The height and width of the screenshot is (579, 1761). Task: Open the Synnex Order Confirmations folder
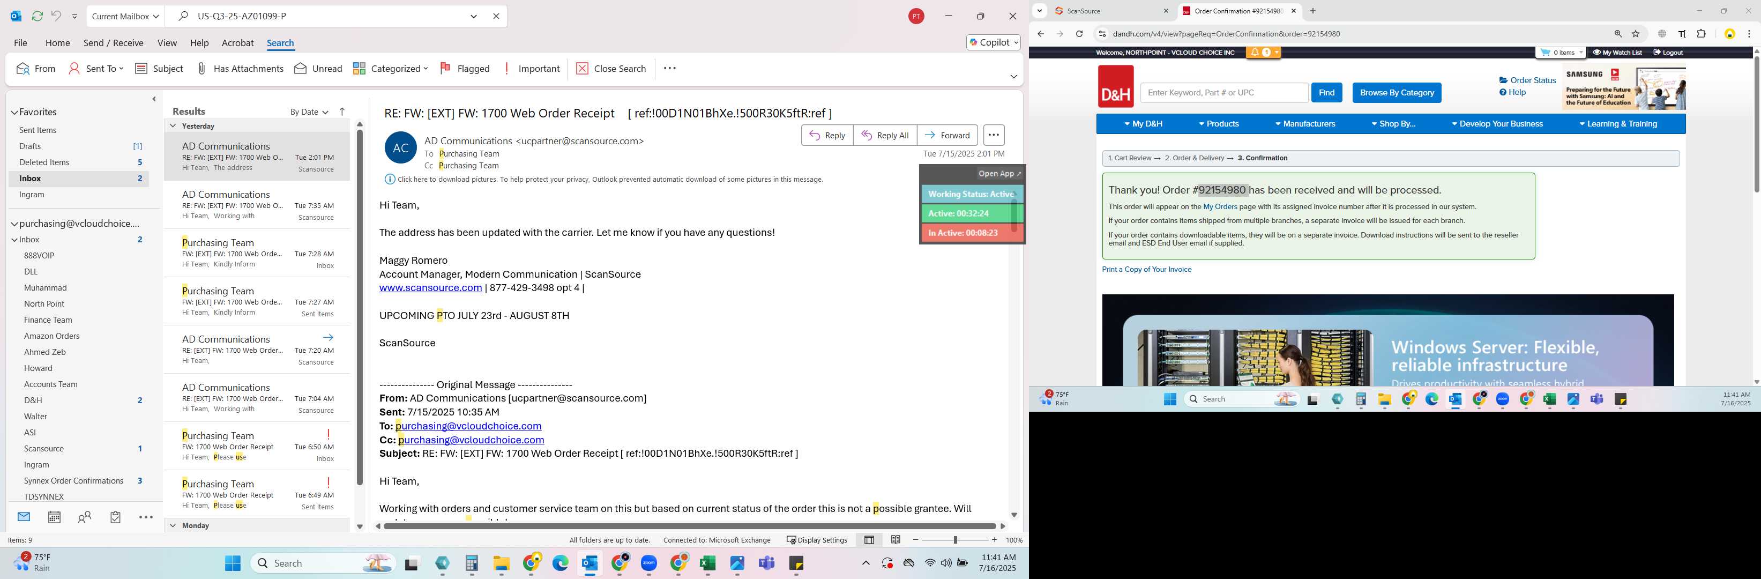(74, 480)
